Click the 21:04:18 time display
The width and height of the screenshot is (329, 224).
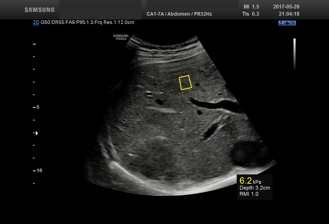[x=289, y=14]
